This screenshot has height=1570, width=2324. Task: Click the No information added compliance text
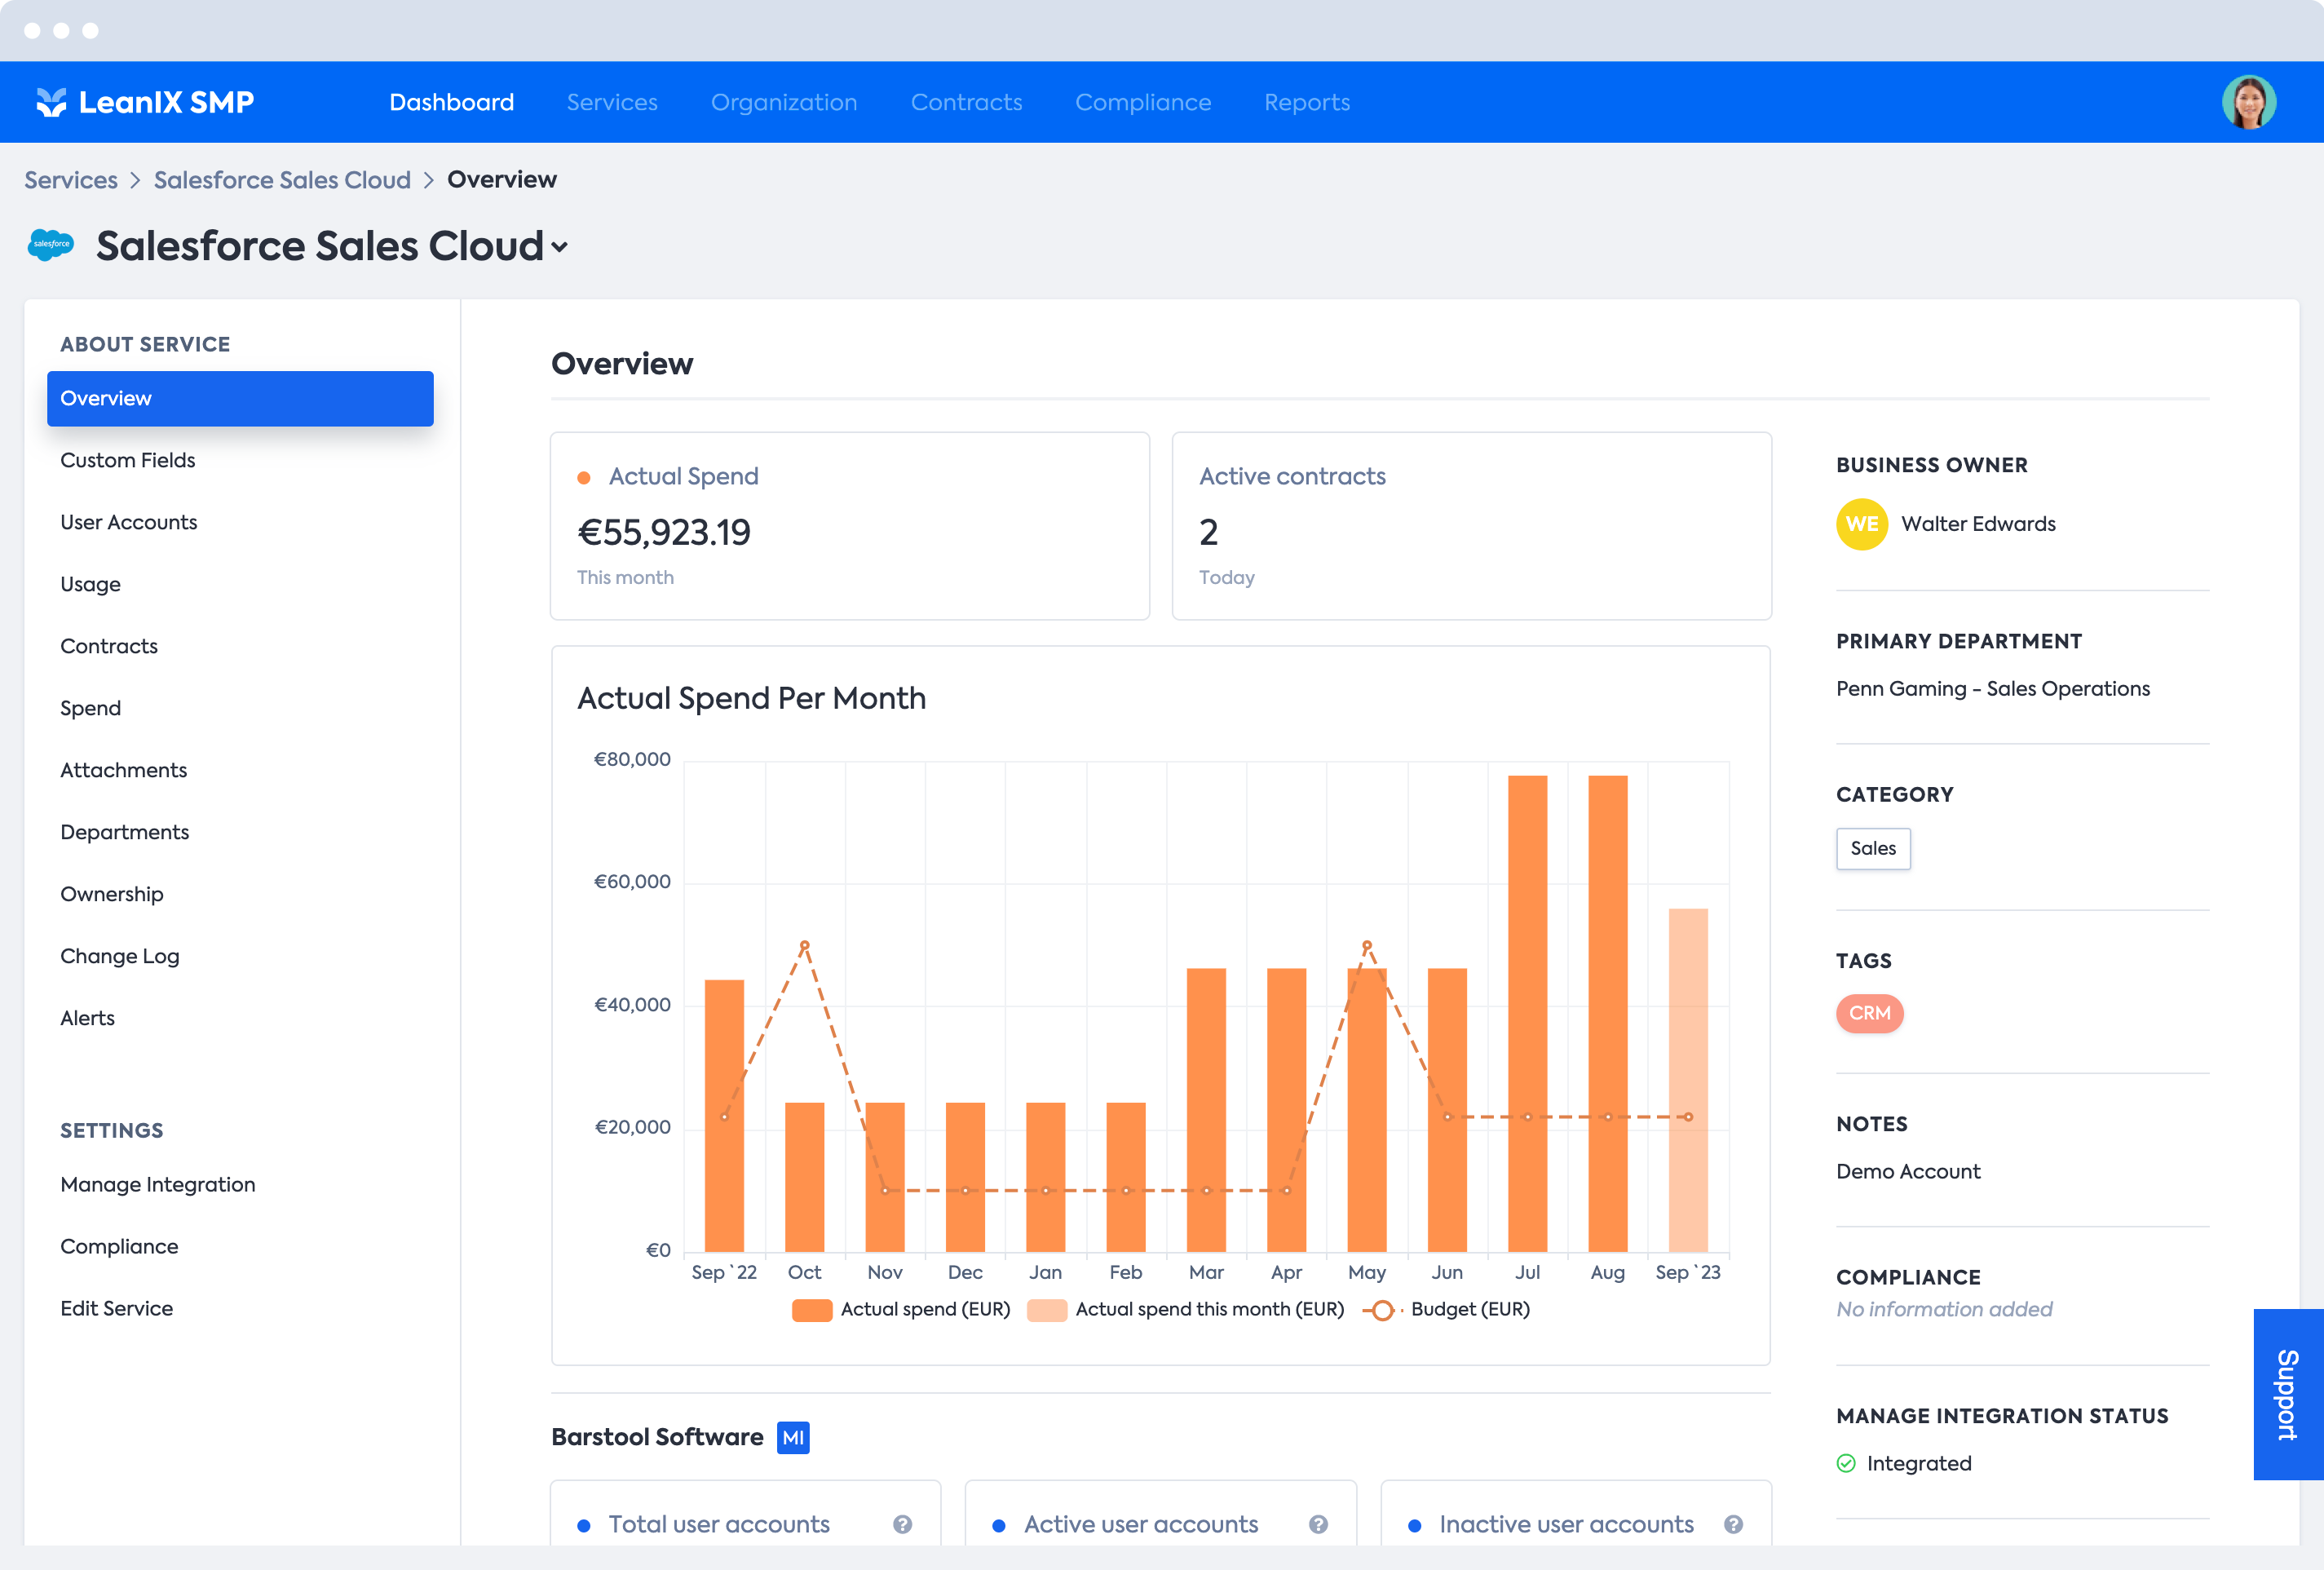tap(1944, 1309)
